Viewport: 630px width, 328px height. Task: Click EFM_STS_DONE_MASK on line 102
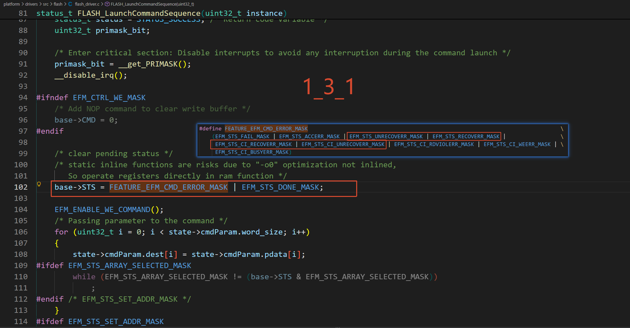[x=281, y=187]
